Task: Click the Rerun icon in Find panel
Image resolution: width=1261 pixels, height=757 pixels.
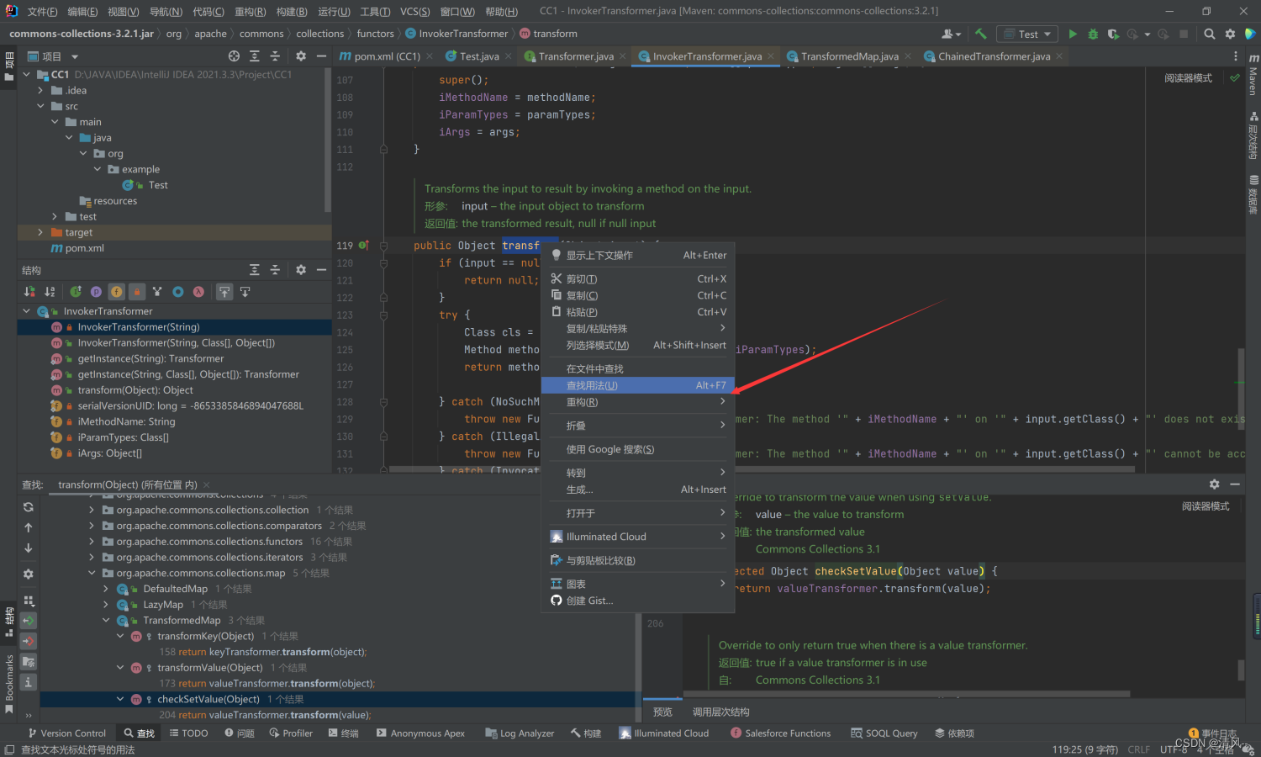Action: (x=28, y=506)
